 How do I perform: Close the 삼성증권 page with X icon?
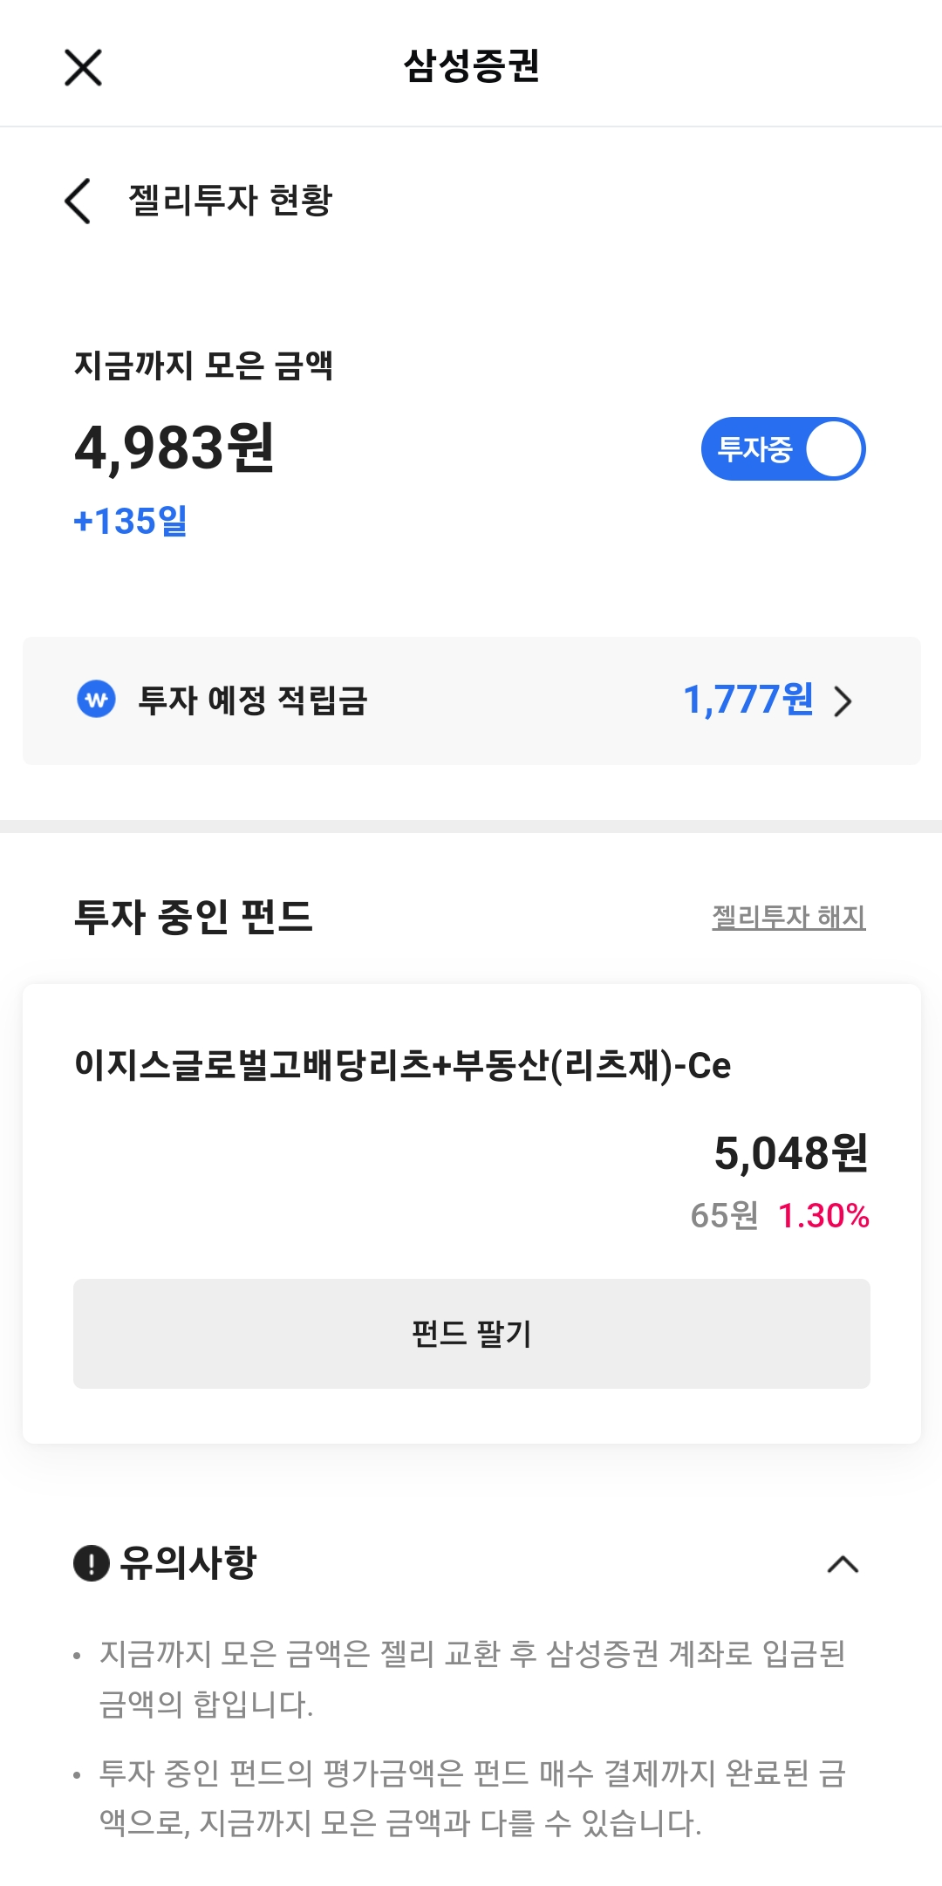pyautogui.click(x=84, y=67)
